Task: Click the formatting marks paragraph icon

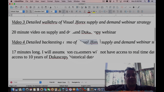Action: (73, 7)
